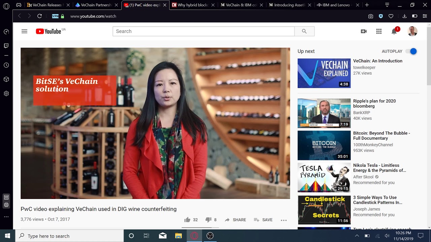Image resolution: width=431 pixels, height=242 pixels.
Task: Open the YouTube hamburger guide menu
Action: pos(24,31)
